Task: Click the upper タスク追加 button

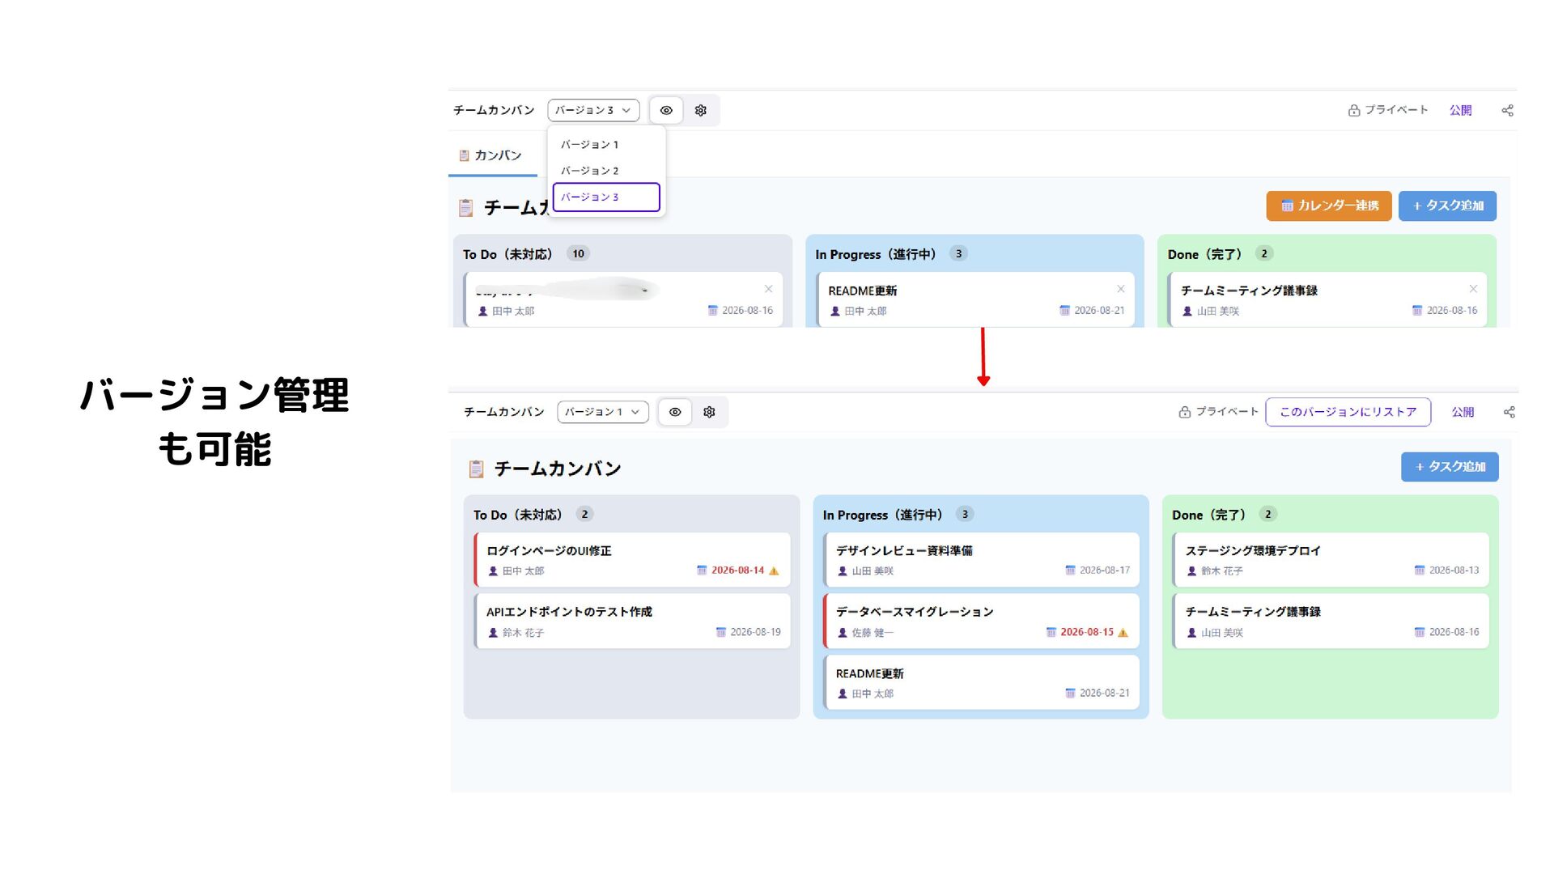Action: pyautogui.click(x=1447, y=206)
